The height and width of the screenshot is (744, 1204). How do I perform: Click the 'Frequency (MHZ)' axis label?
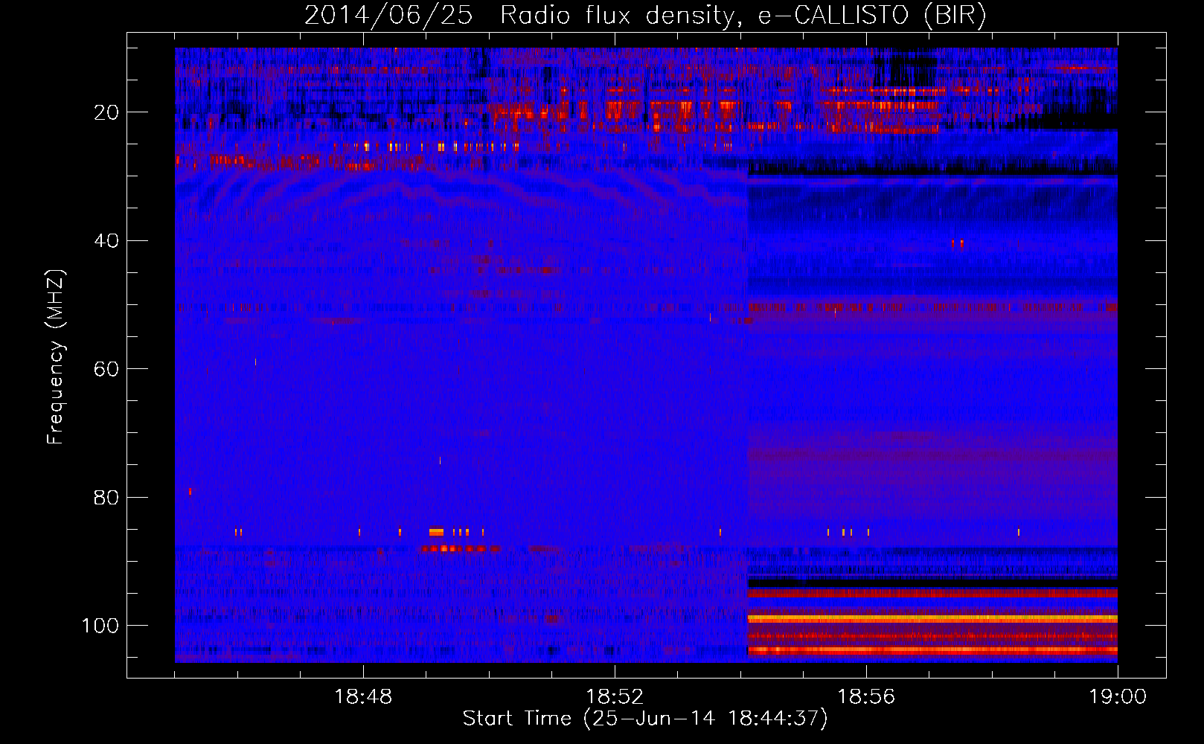point(56,357)
